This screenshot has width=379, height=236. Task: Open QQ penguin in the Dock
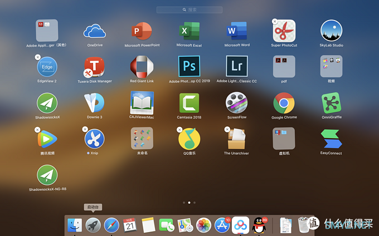pos(259,225)
